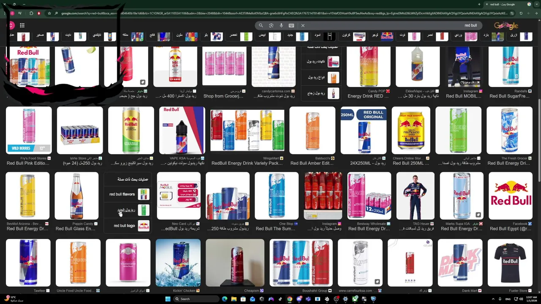Click the Google logo

tap(506, 26)
